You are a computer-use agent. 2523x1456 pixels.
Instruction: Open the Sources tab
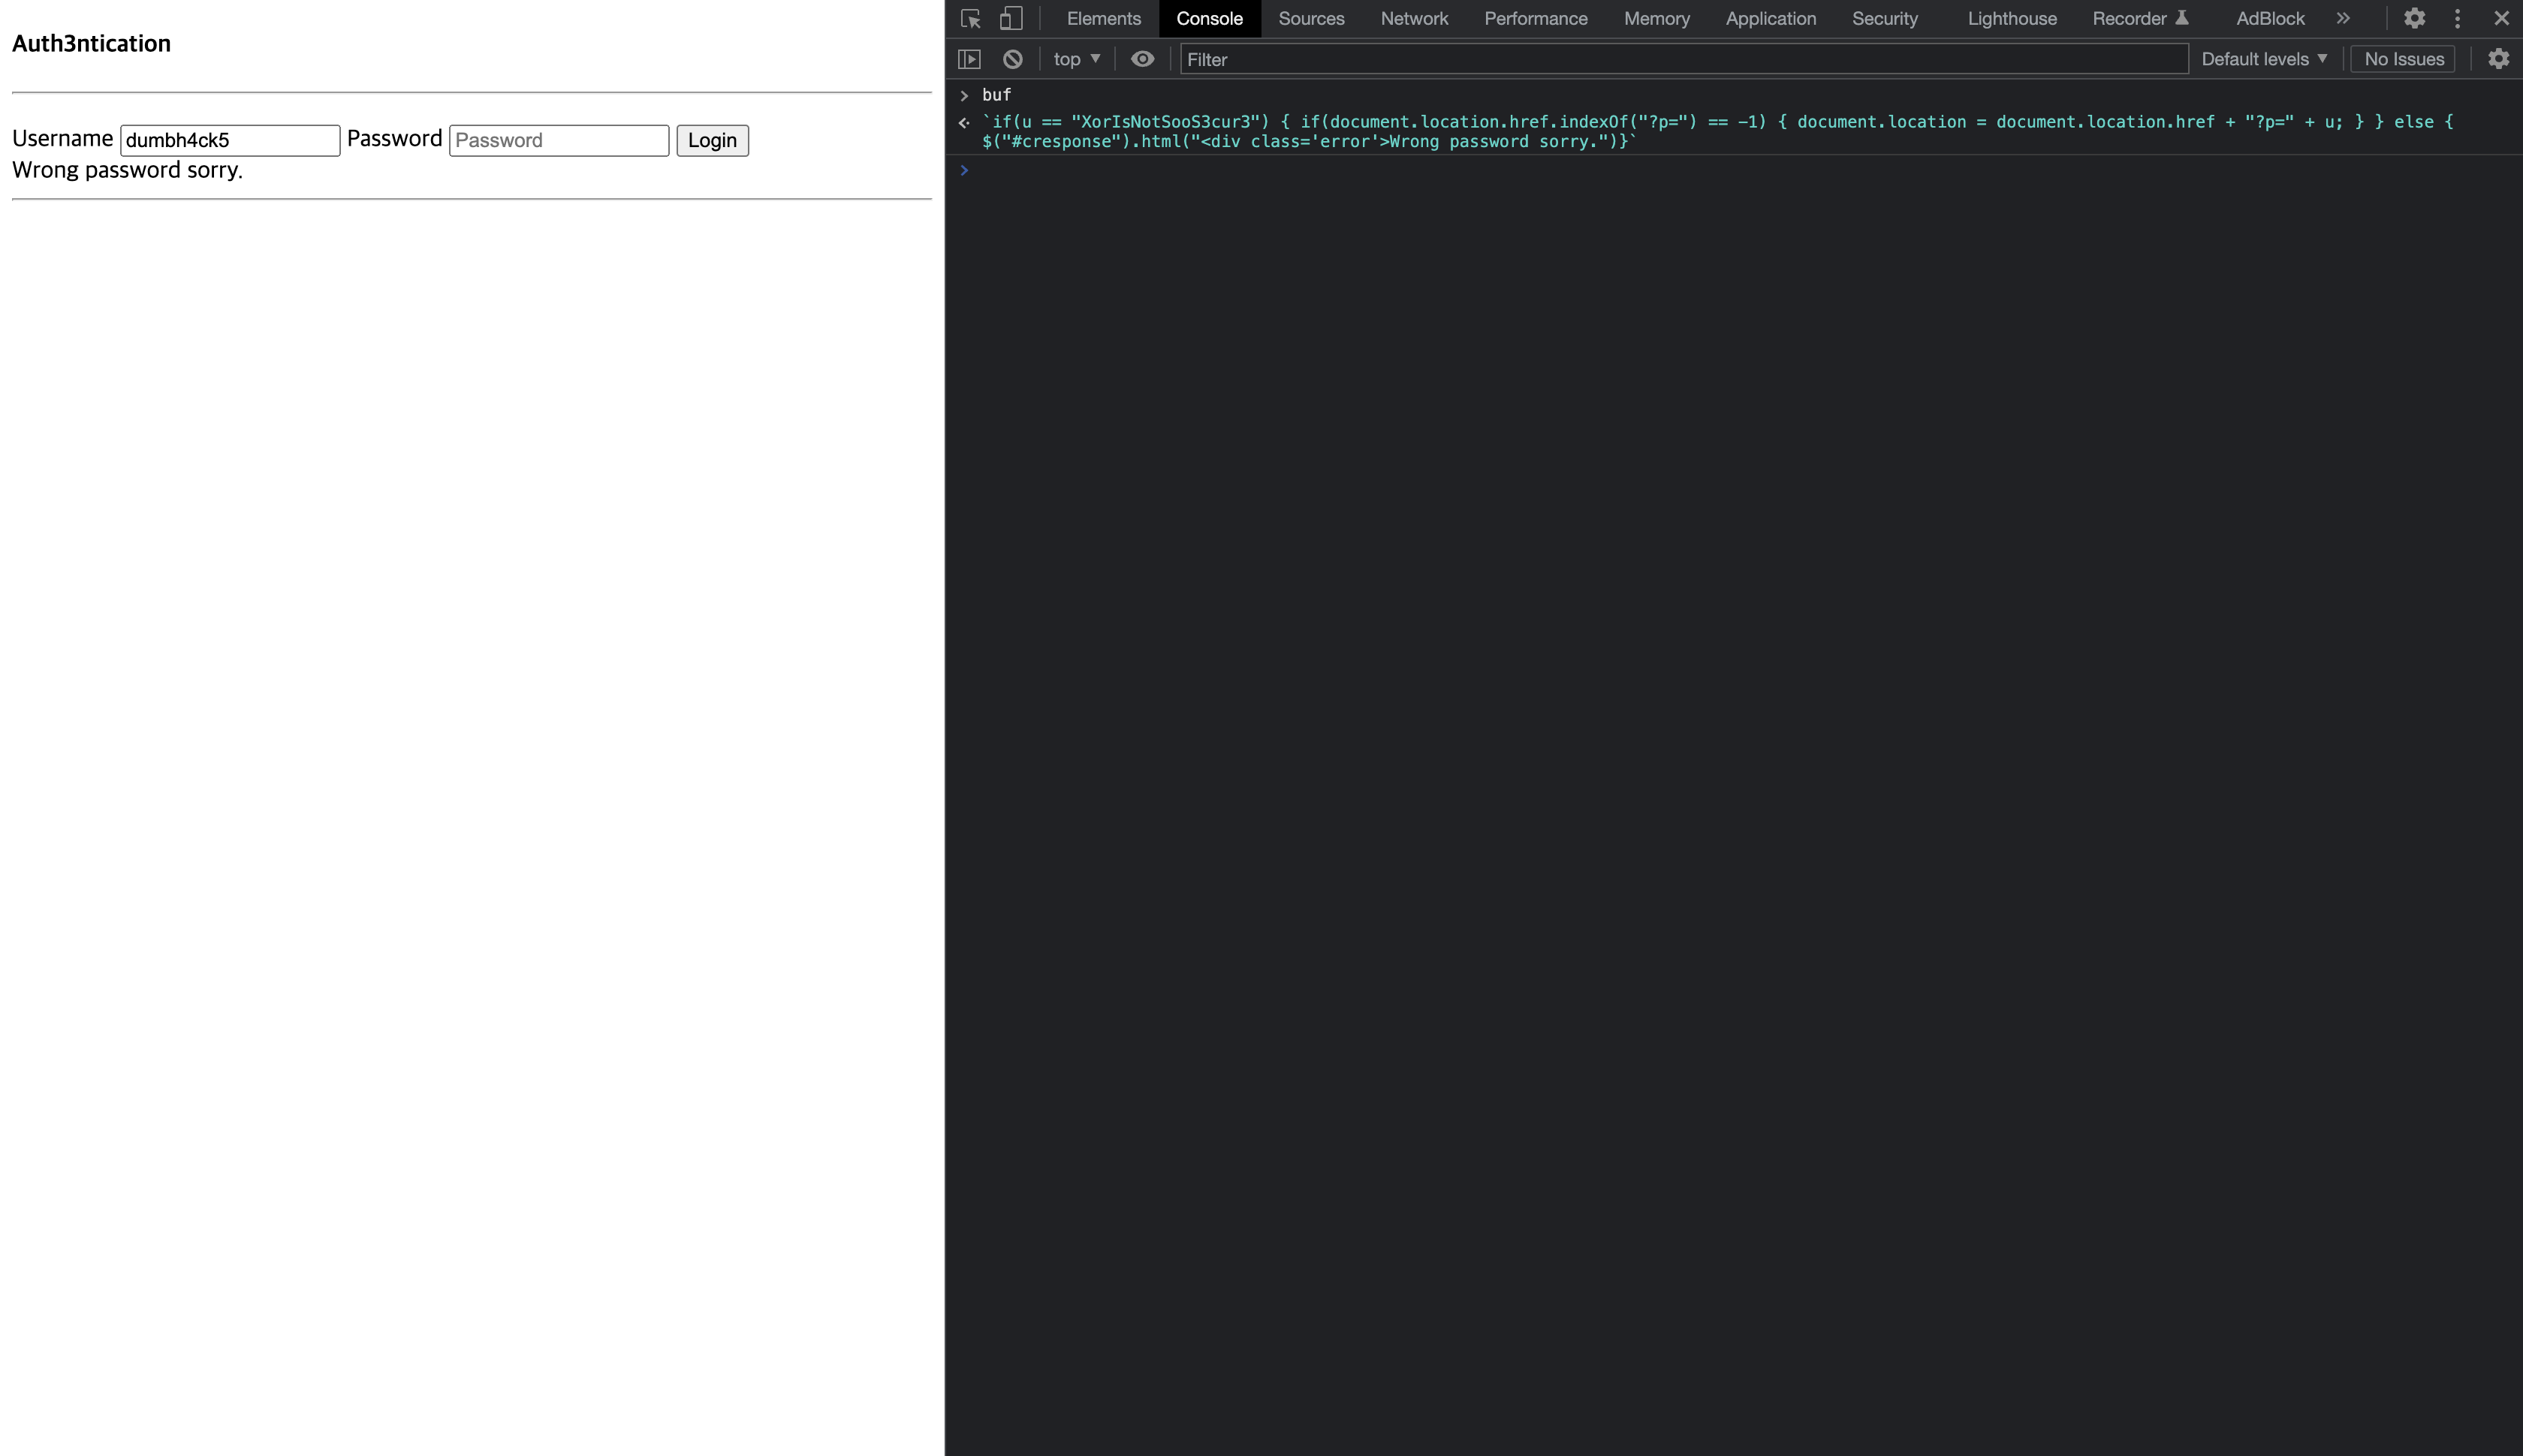1310,18
